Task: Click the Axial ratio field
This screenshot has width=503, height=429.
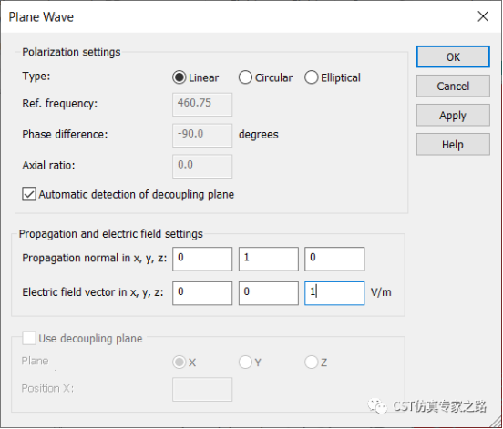Action: point(202,166)
